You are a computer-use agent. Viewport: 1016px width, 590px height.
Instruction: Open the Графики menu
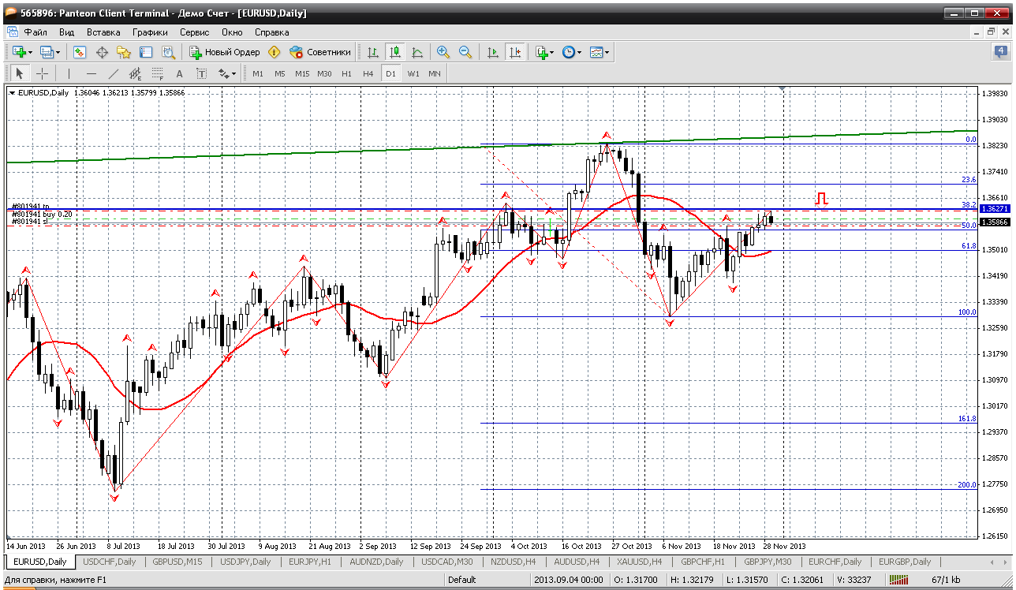coord(150,32)
